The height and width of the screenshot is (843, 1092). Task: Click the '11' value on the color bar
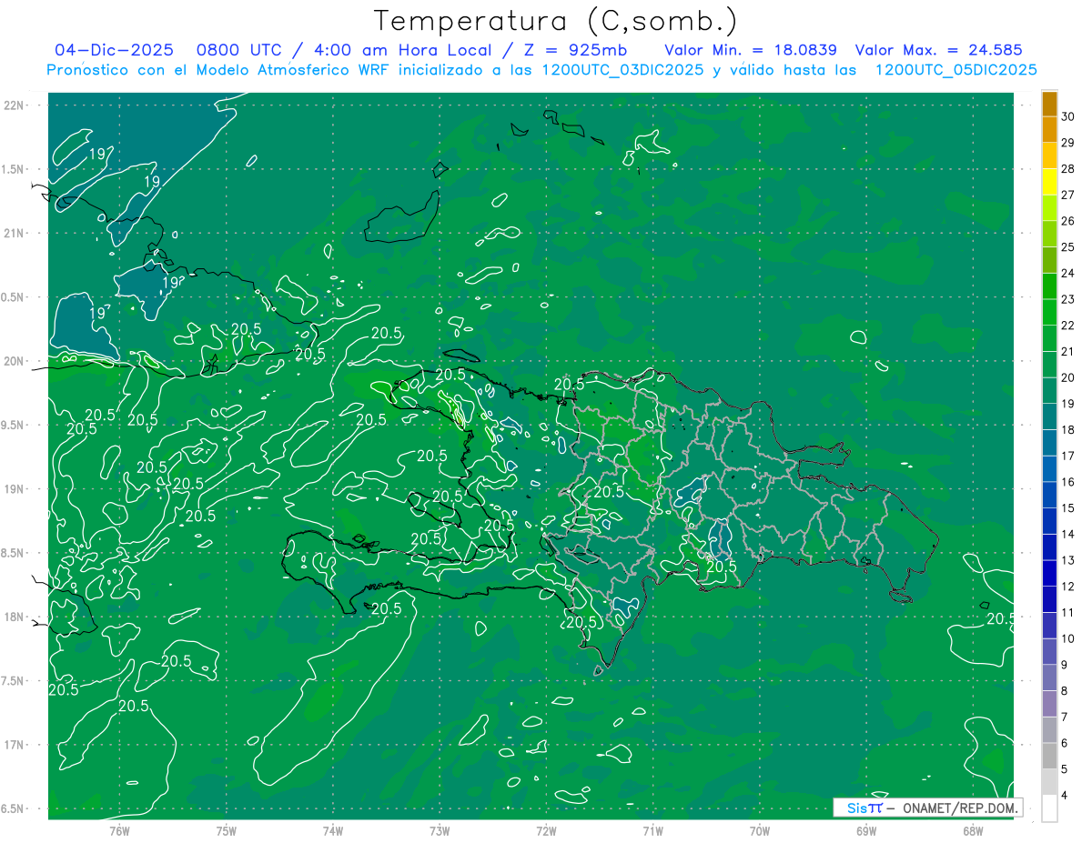[x=1068, y=613]
